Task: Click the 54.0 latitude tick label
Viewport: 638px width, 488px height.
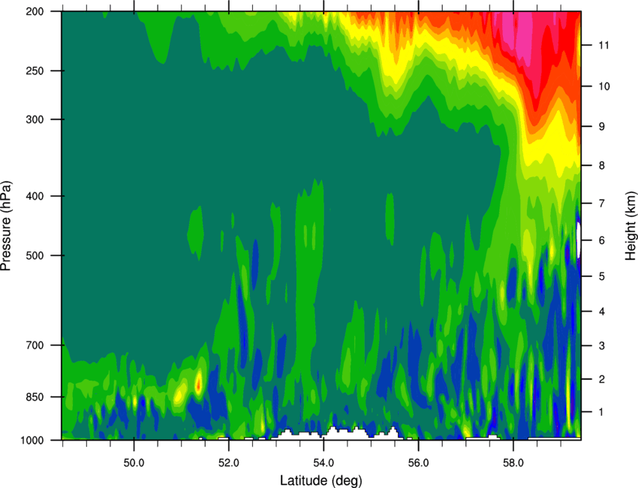Action: click(324, 463)
